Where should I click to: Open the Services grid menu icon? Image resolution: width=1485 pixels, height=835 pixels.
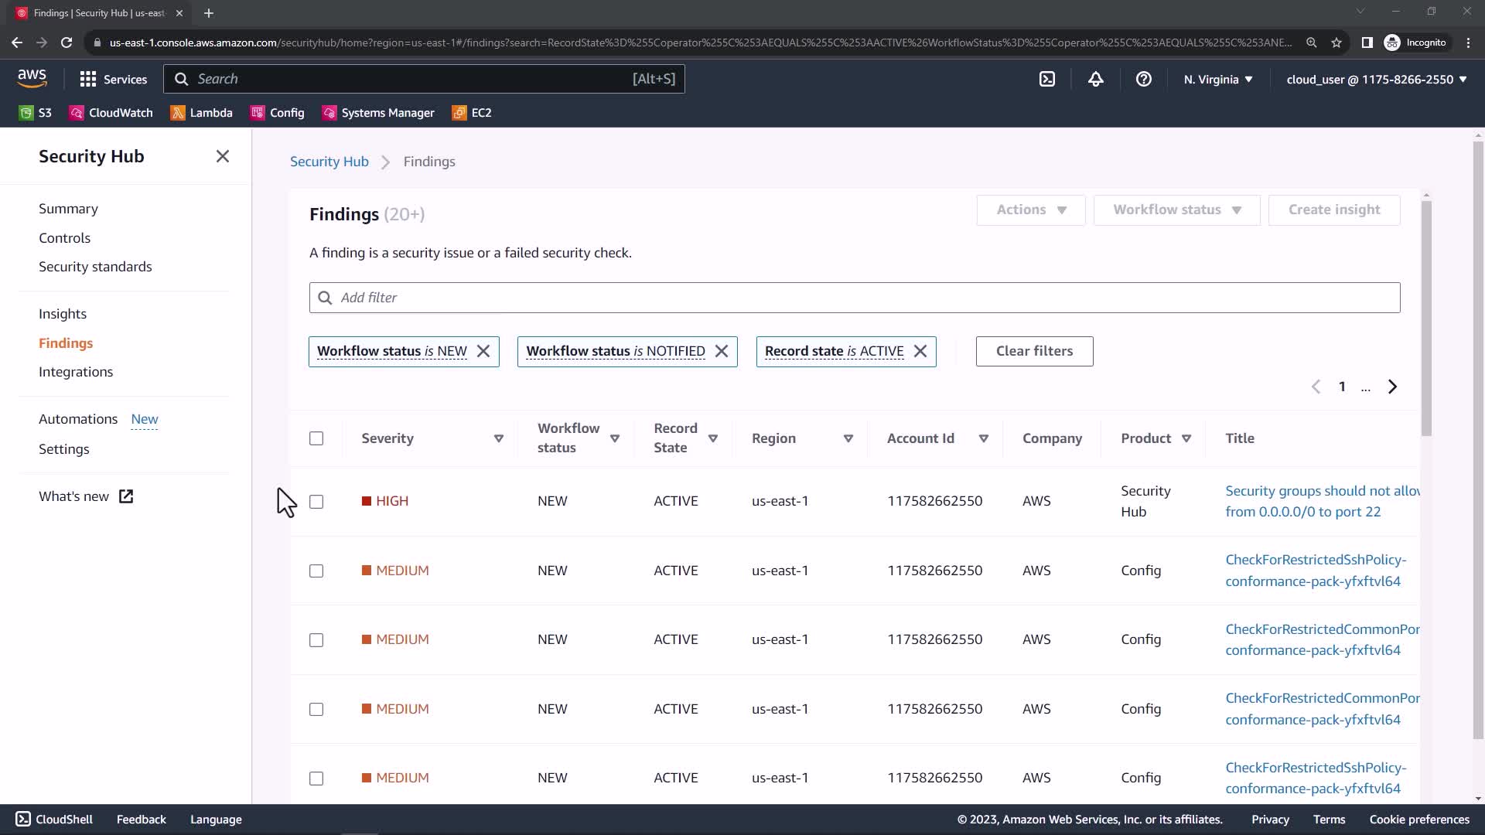(x=88, y=79)
